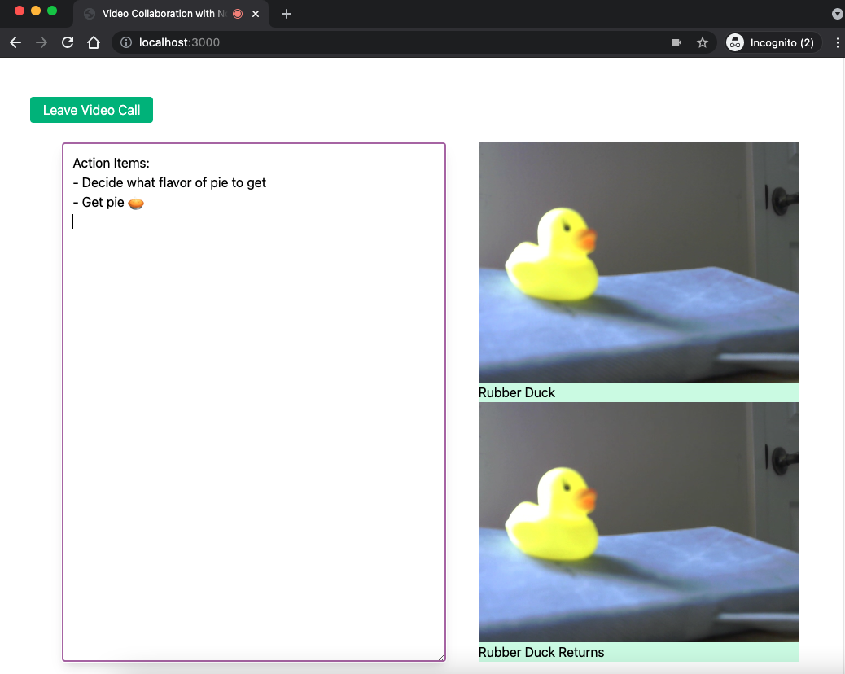Click the Rubber Duck video feed
The height and width of the screenshot is (674, 845).
(638, 262)
